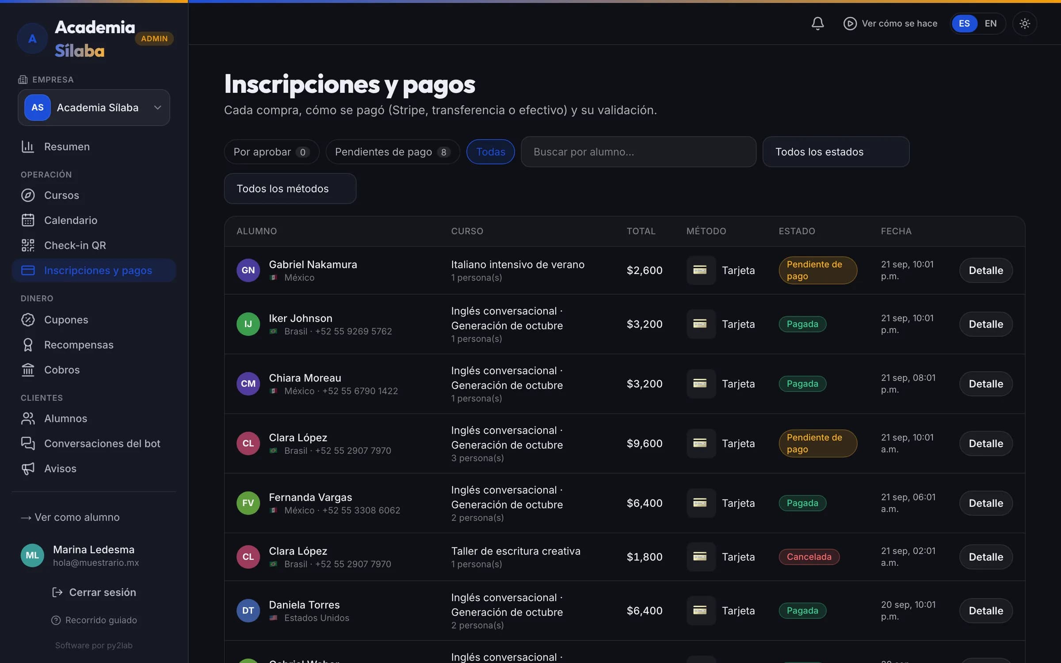
Task: Expand the Academia Sílaba company selector
Action: (x=94, y=107)
